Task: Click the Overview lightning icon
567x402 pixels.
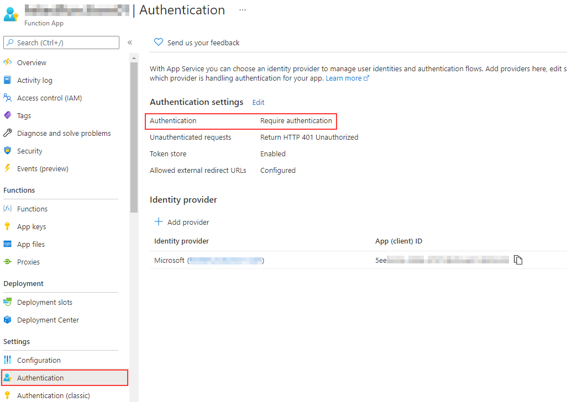Action: 7,62
